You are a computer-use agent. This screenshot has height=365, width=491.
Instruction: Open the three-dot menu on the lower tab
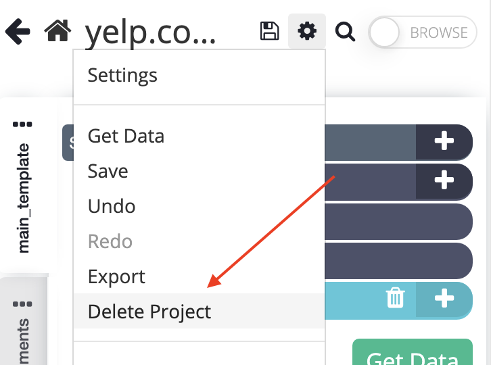click(22, 304)
